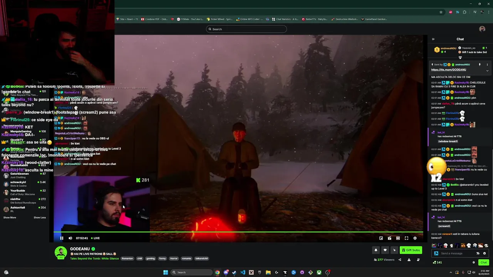Open chat settings gear icon
The image size is (493, 277).
(474, 262)
